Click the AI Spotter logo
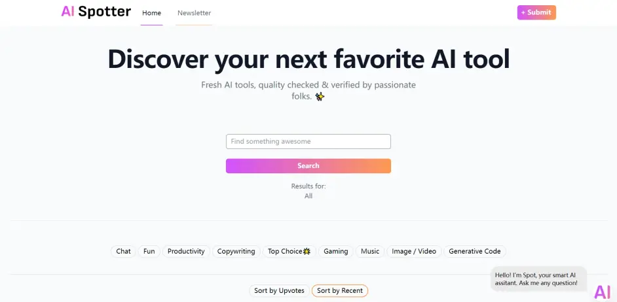Viewport: 617px width, 302px height. (96, 12)
